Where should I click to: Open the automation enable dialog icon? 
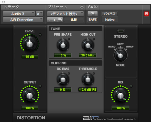point(93,14)
